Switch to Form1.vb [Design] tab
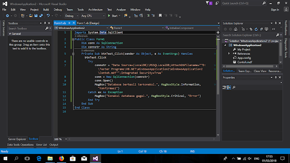Viewport: 290px width, 163px height. 88,23
